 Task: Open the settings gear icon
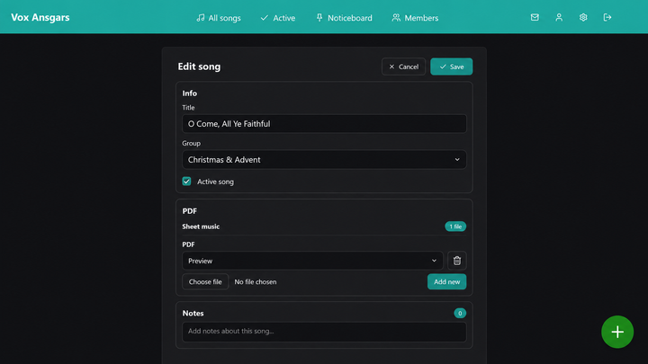point(583,17)
